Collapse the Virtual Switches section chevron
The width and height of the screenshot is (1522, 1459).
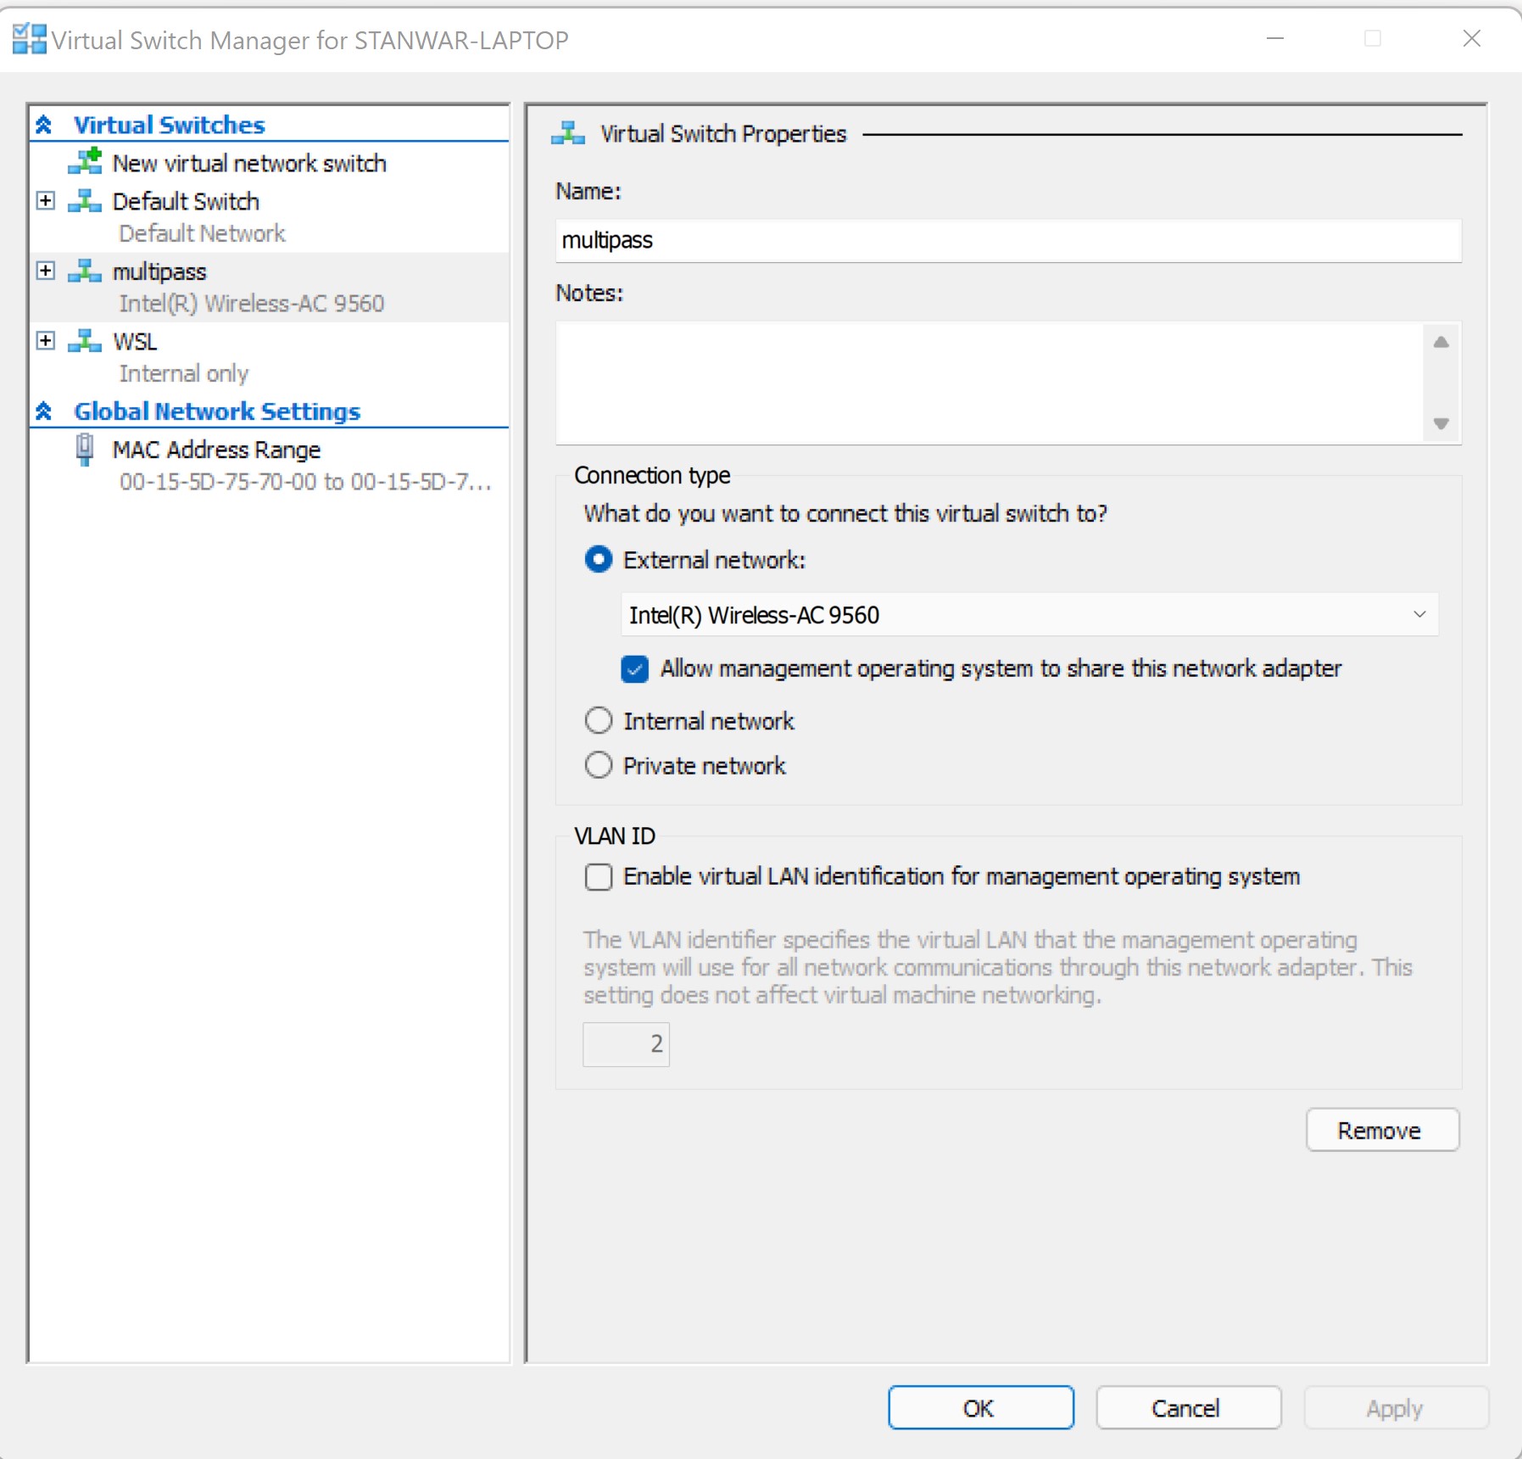click(x=44, y=125)
